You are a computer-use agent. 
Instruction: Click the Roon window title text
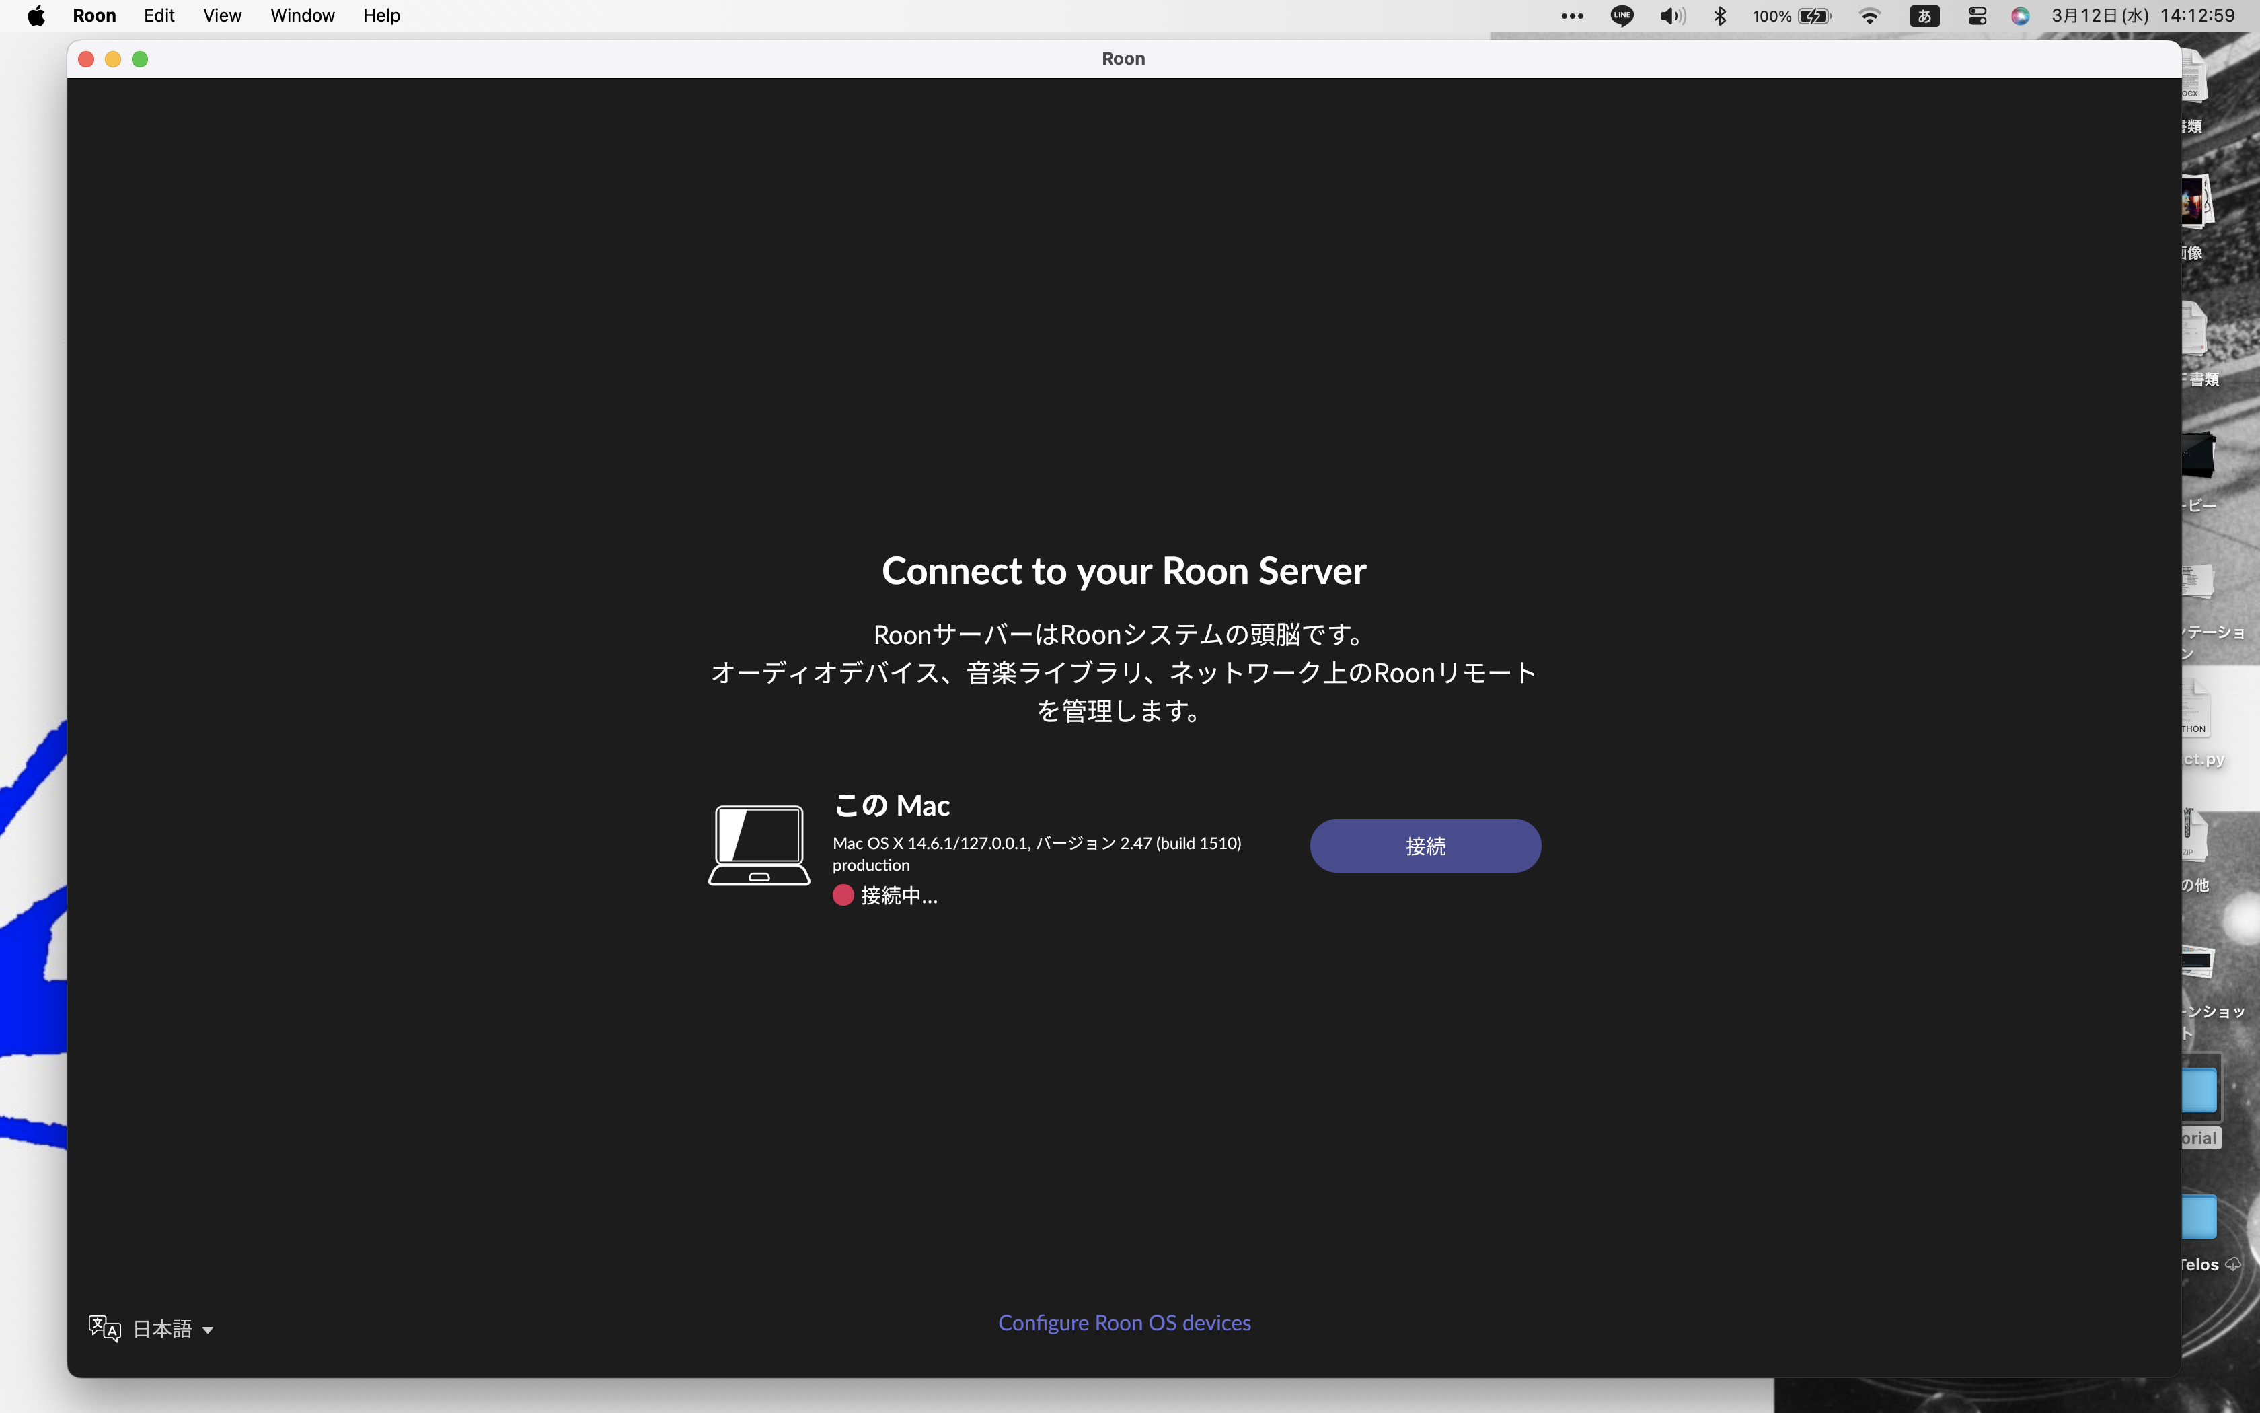pos(1123,59)
